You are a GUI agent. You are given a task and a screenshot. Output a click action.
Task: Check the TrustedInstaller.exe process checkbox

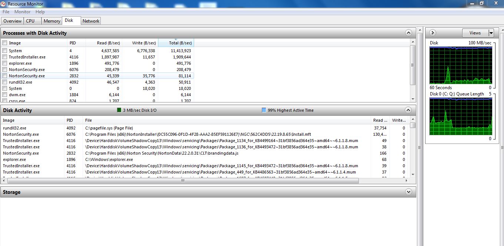point(5,57)
